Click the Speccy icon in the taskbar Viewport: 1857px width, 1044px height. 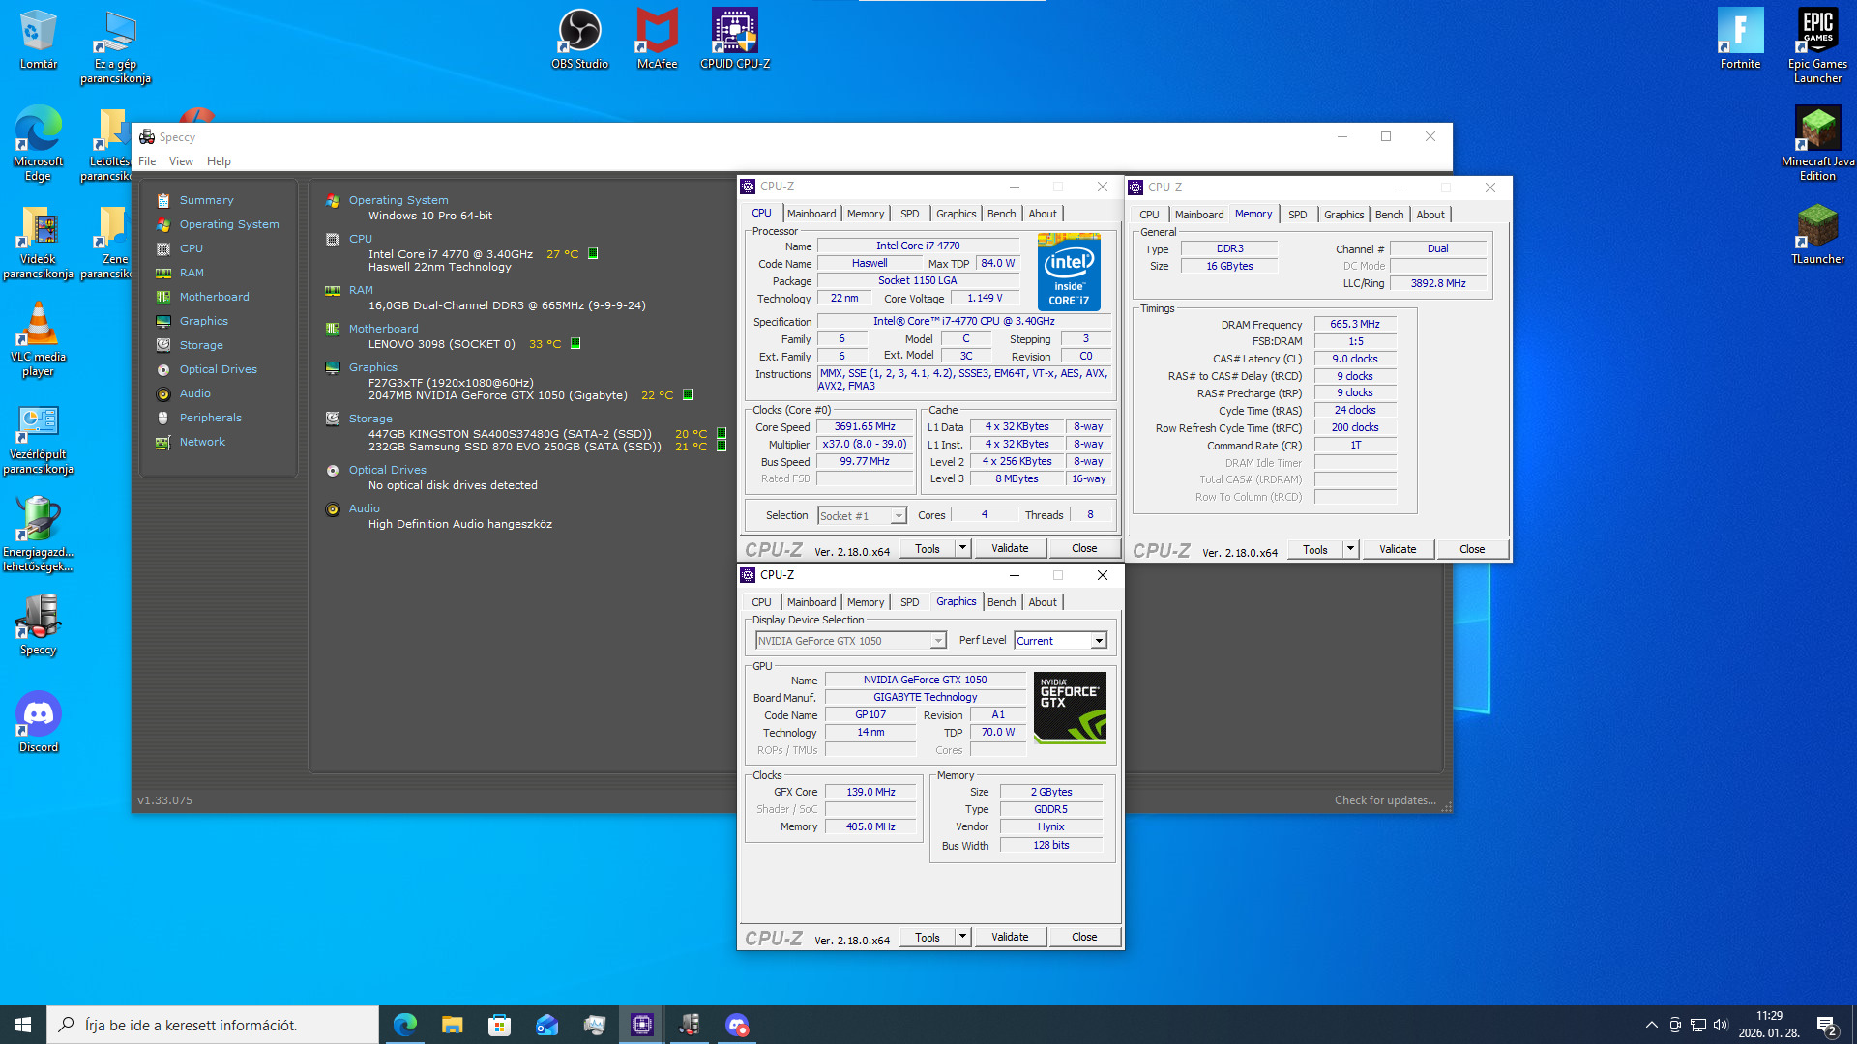(x=690, y=1025)
